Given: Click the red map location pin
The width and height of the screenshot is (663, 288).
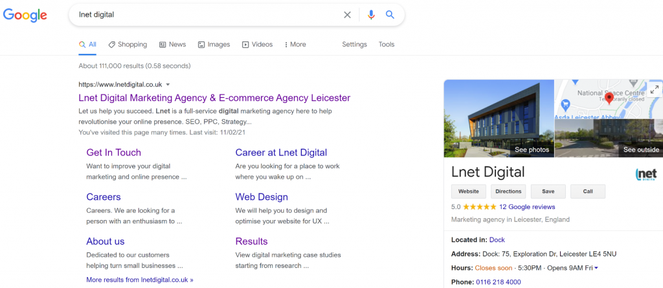Looking at the screenshot, I should pos(609,98).
